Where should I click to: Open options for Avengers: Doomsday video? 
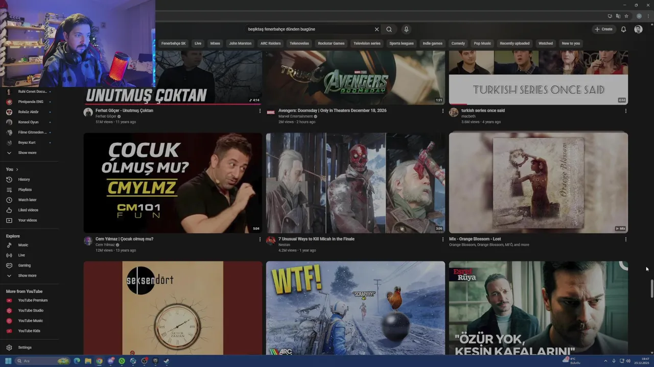click(442, 111)
